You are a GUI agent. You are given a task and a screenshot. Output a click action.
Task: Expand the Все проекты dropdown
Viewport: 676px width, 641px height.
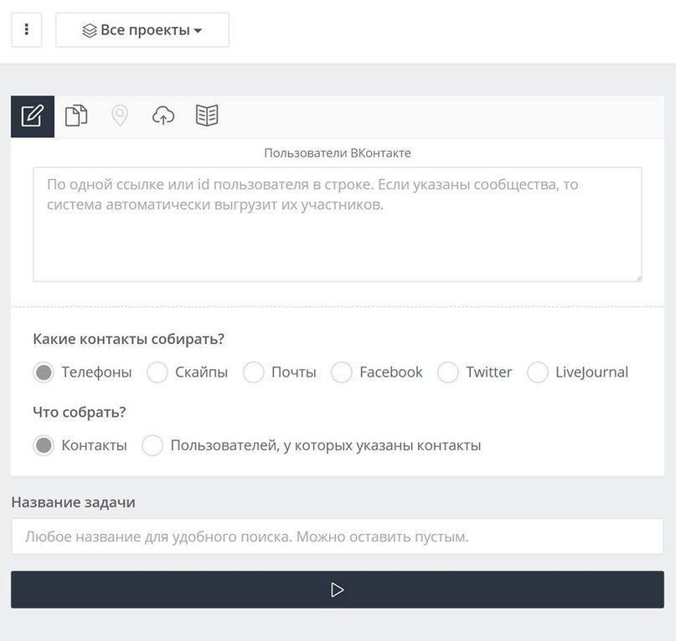tap(142, 30)
